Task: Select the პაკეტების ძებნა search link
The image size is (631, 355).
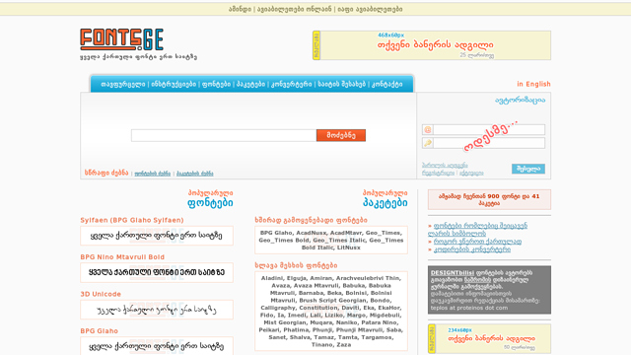Action: [x=195, y=174]
